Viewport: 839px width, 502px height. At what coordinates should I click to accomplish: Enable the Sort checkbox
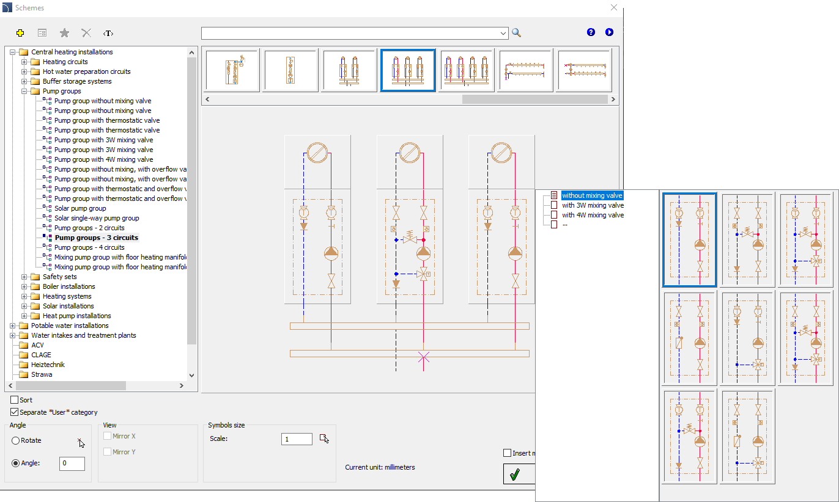tap(15, 400)
